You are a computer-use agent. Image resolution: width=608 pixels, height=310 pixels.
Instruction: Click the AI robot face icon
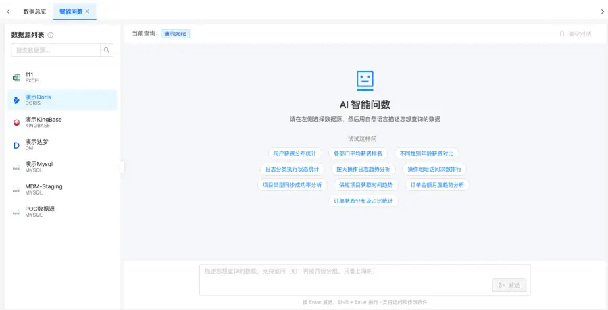coord(365,80)
